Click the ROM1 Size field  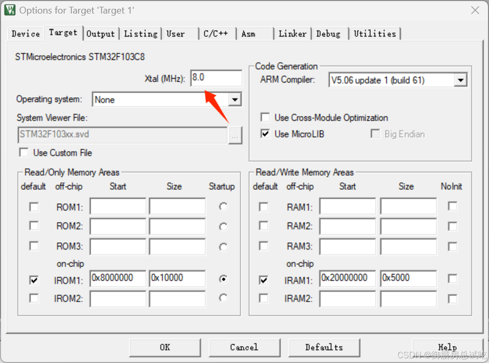tap(177, 206)
